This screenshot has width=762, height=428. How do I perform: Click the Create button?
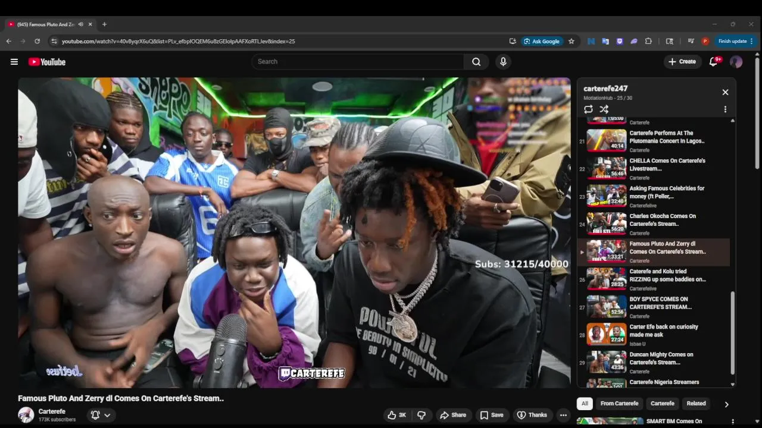[x=682, y=62]
